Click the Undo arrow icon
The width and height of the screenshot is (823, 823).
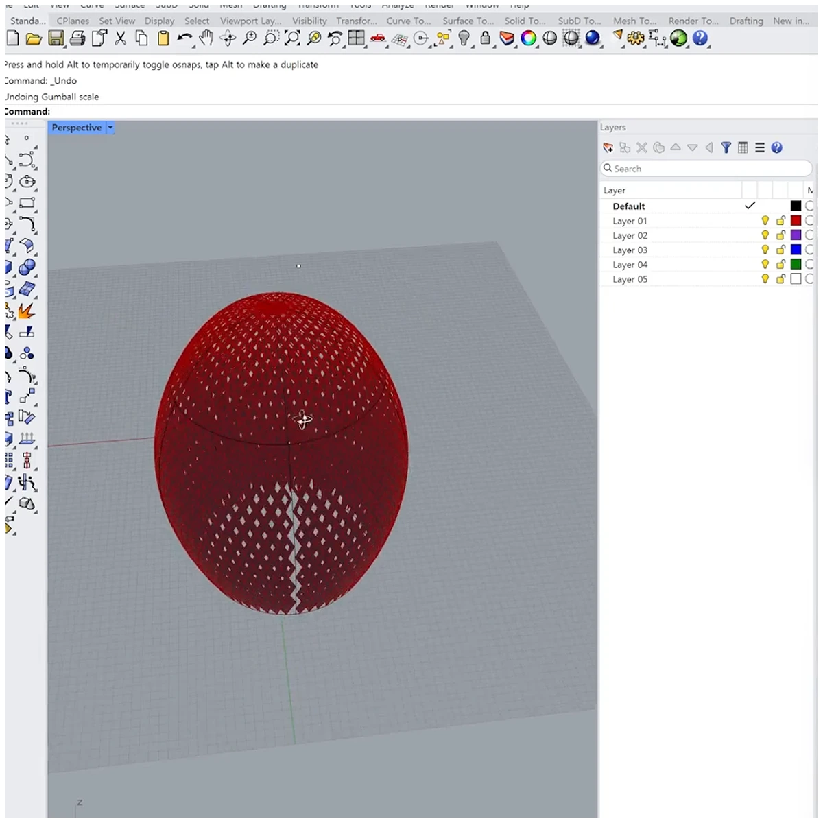(184, 38)
